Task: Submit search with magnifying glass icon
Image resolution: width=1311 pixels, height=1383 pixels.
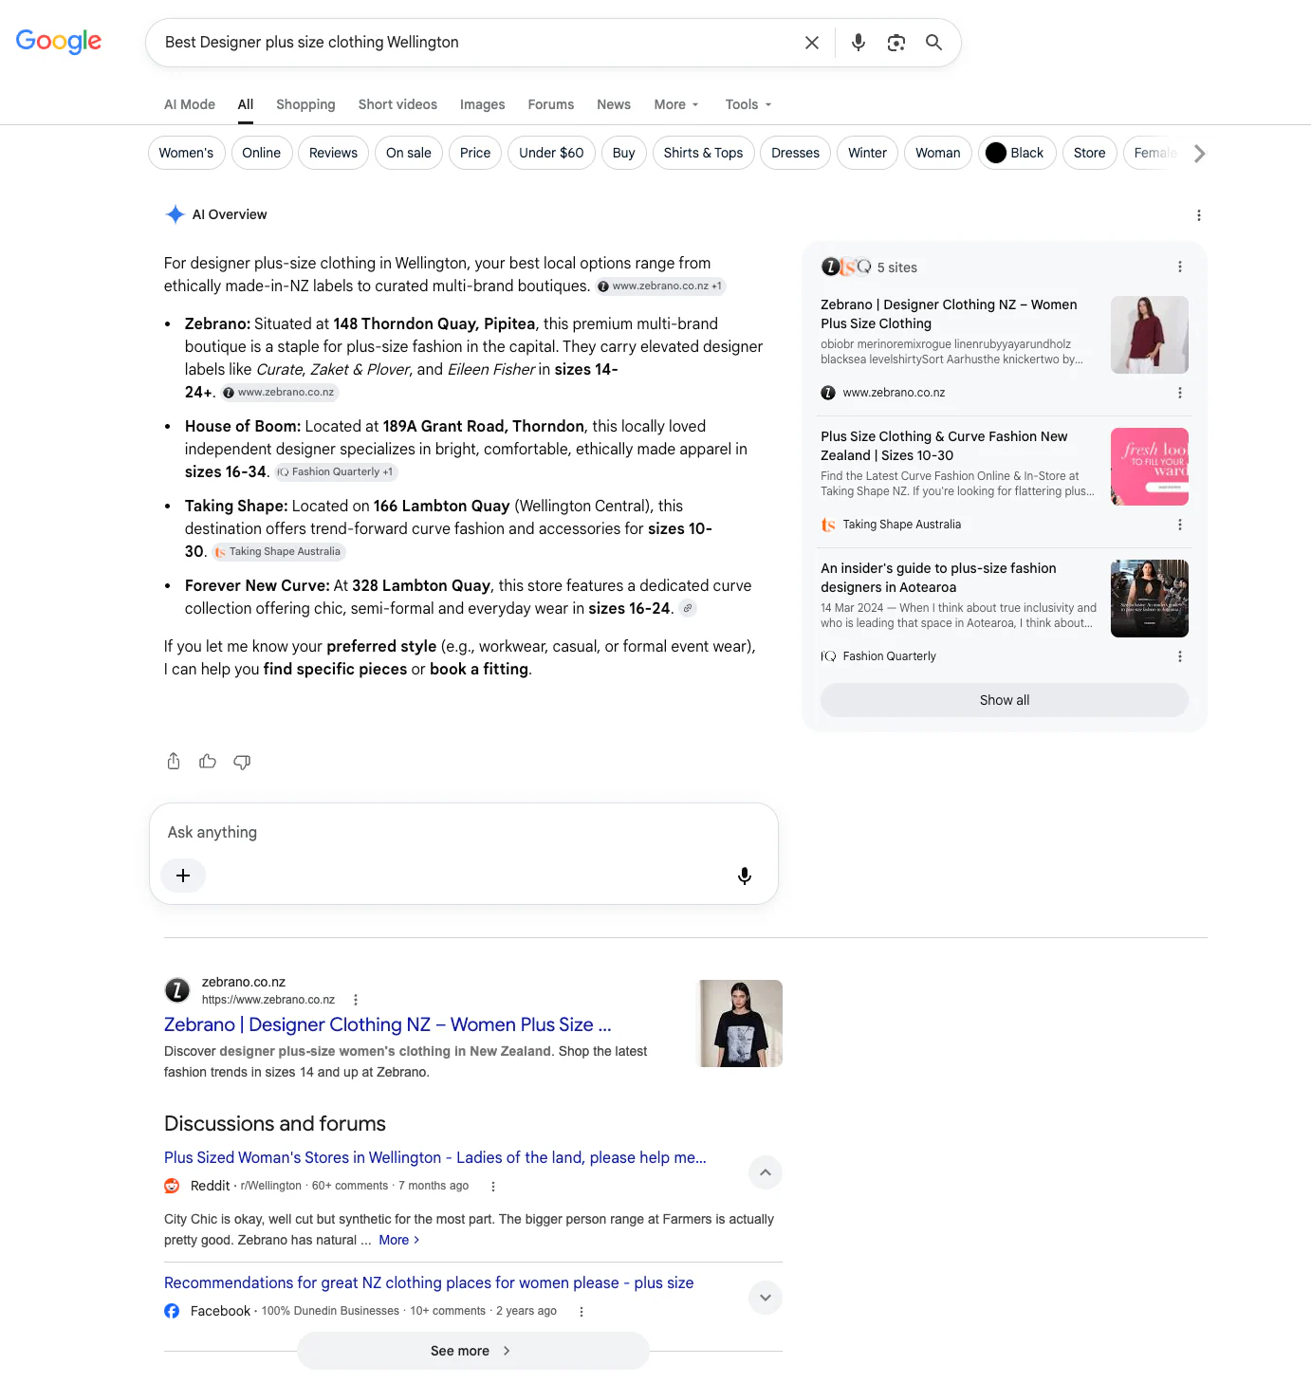Action: tap(934, 43)
